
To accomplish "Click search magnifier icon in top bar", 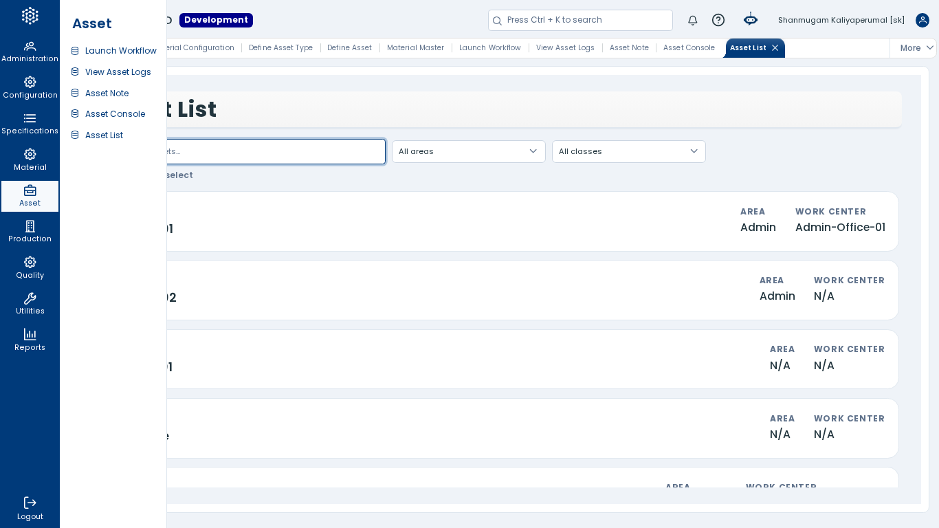I will 497,21.
